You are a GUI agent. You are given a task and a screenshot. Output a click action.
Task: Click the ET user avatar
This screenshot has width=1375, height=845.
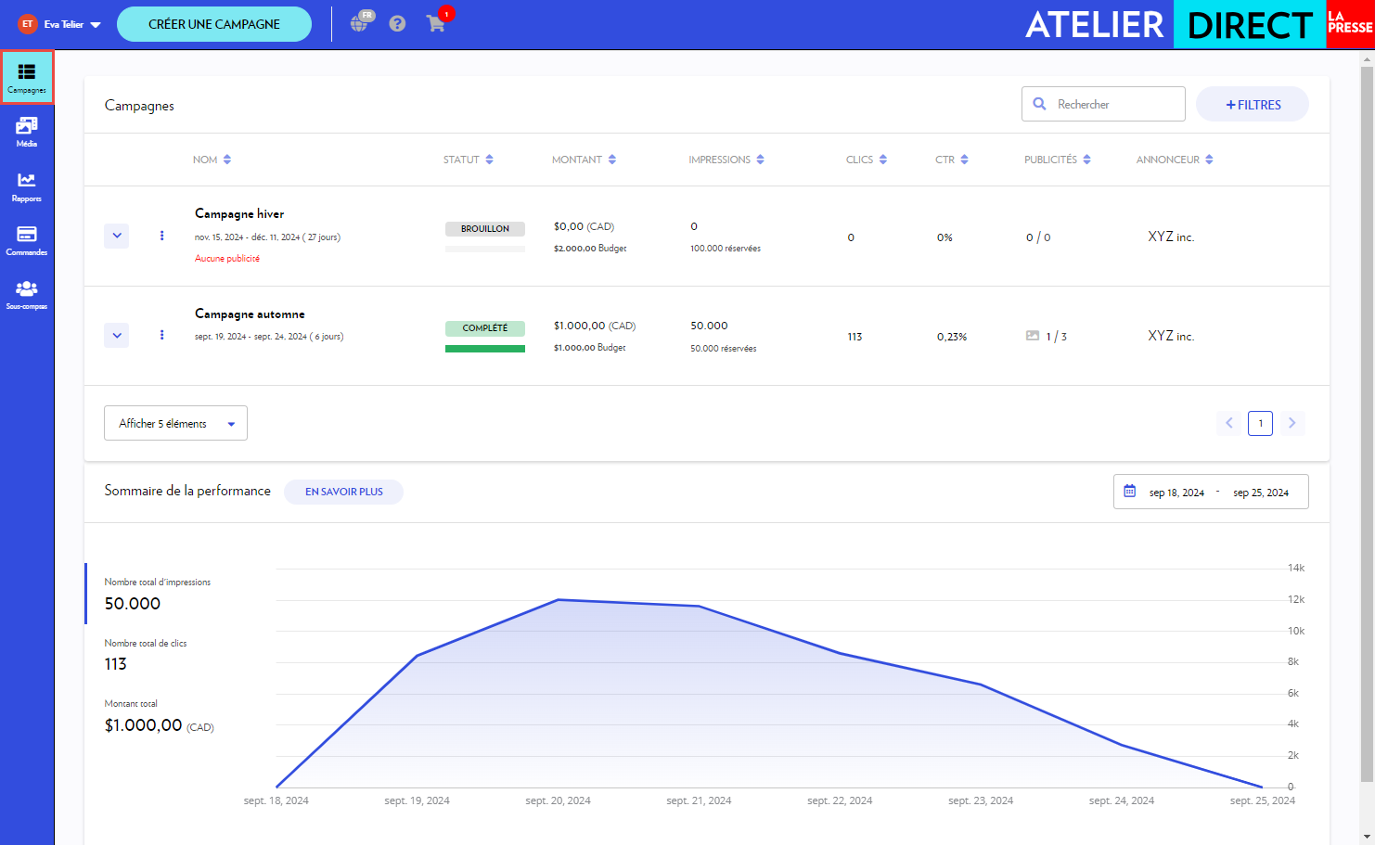click(x=28, y=24)
